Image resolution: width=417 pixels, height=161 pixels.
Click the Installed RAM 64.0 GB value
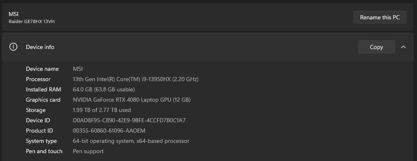(x=104, y=89)
